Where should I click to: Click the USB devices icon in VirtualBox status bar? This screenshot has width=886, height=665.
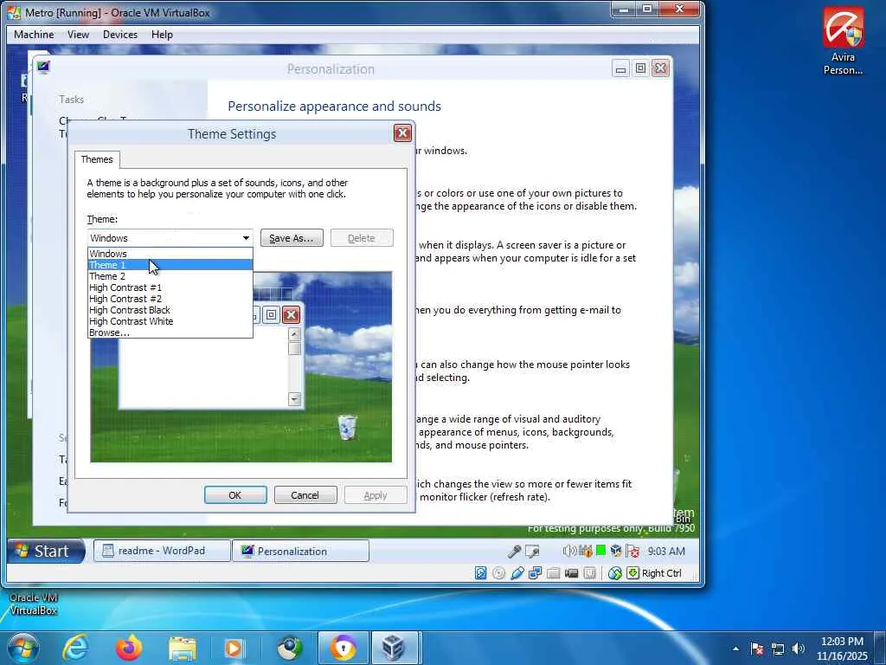point(517,573)
